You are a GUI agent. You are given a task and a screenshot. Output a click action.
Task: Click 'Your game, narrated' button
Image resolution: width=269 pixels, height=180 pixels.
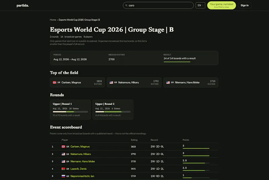222,5
